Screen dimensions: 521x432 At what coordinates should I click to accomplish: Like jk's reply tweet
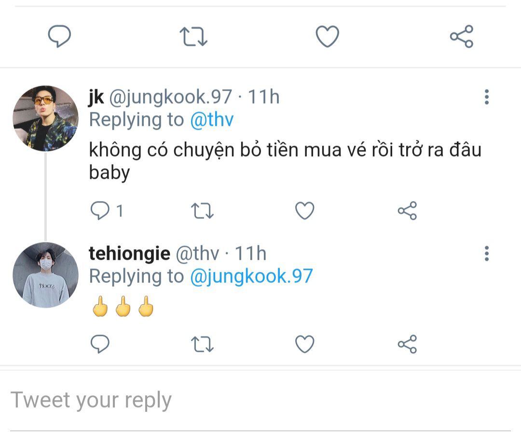coord(304,211)
